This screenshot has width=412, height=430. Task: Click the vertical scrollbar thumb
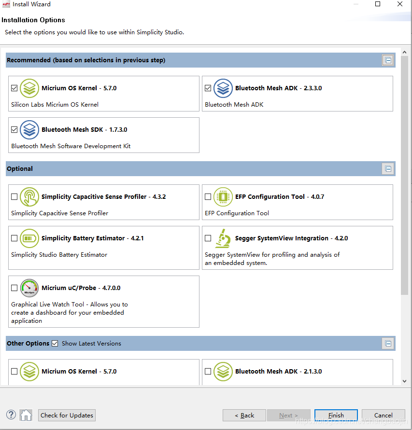[x=404, y=176]
